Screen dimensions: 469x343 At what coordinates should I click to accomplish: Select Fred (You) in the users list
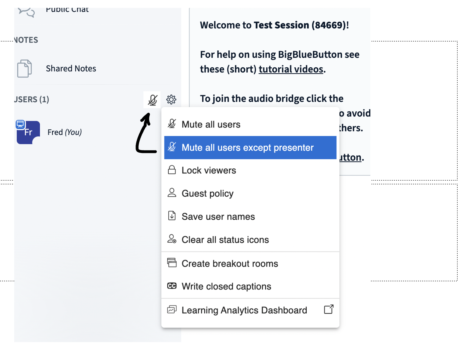point(64,132)
